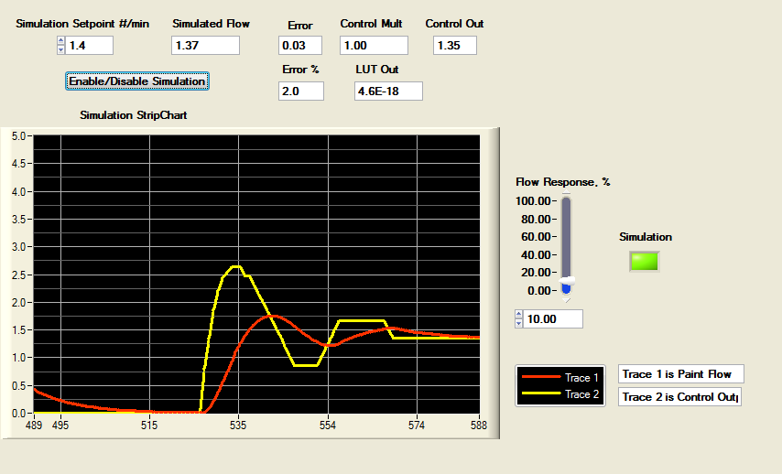This screenshot has width=782, height=474.
Task: Click Trace 1 red legend entry
Action: tap(560, 377)
